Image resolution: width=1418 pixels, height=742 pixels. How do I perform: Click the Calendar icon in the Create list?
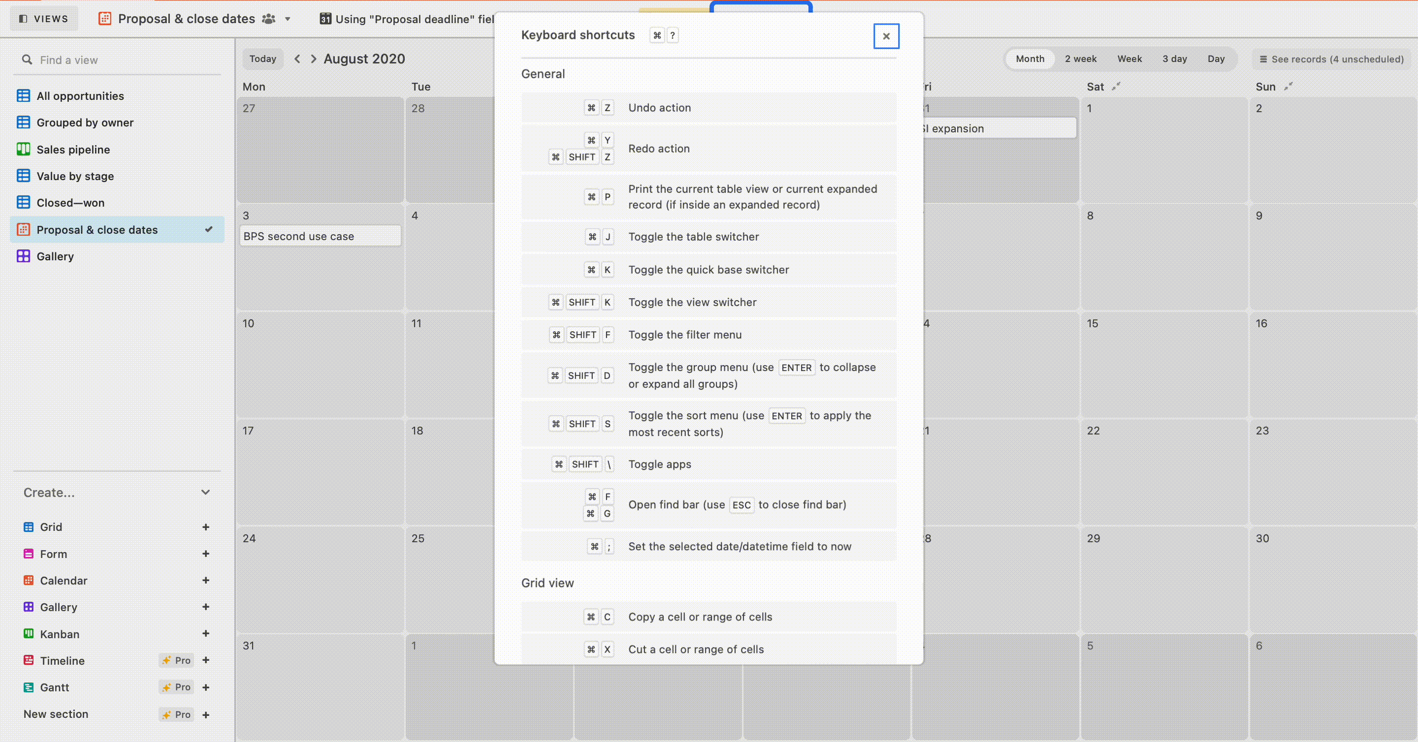(29, 580)
